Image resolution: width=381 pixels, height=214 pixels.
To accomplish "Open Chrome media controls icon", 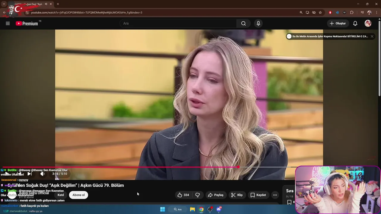I will 362,12.
